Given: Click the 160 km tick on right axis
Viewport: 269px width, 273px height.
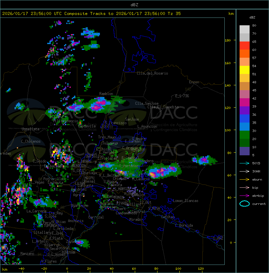Looking at the screenshot, I should [x=228, y=63].
